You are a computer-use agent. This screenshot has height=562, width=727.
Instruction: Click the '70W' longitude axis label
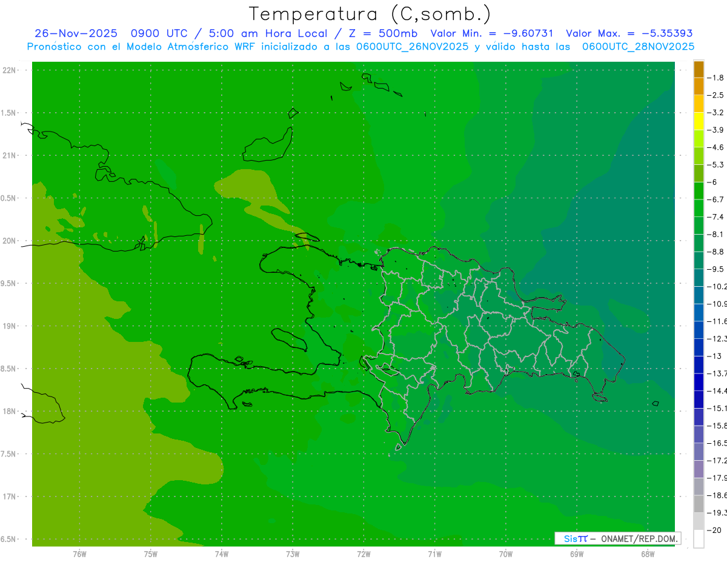506,554
